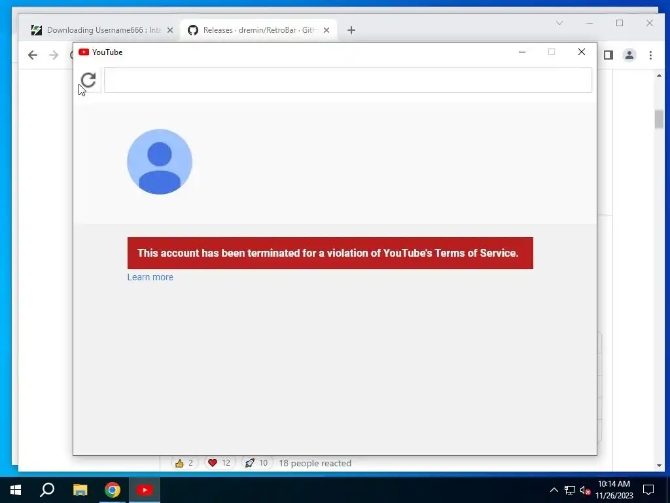Close the Releases dremin/RetroBar tab
Image resolution: width=670 pixels, height=503 pixels.
click(326, 30)
